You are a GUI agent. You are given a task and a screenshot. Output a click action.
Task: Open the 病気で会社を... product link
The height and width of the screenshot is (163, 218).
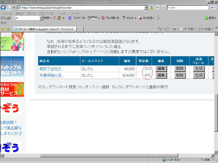52,69
